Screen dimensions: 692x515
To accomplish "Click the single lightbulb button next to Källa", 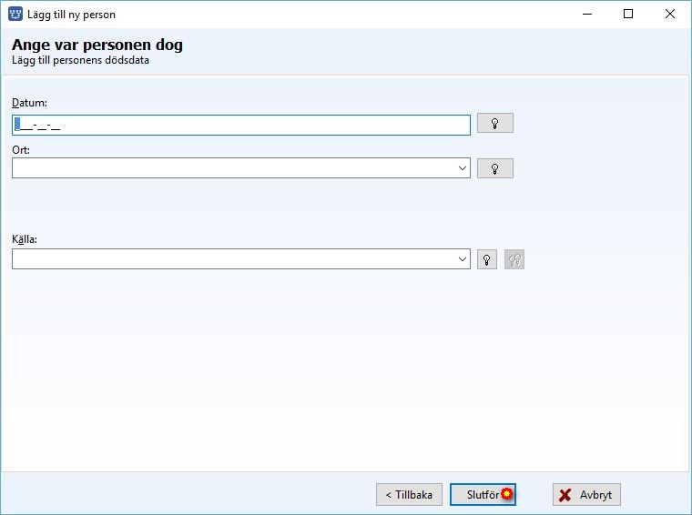I will point(487,259).
